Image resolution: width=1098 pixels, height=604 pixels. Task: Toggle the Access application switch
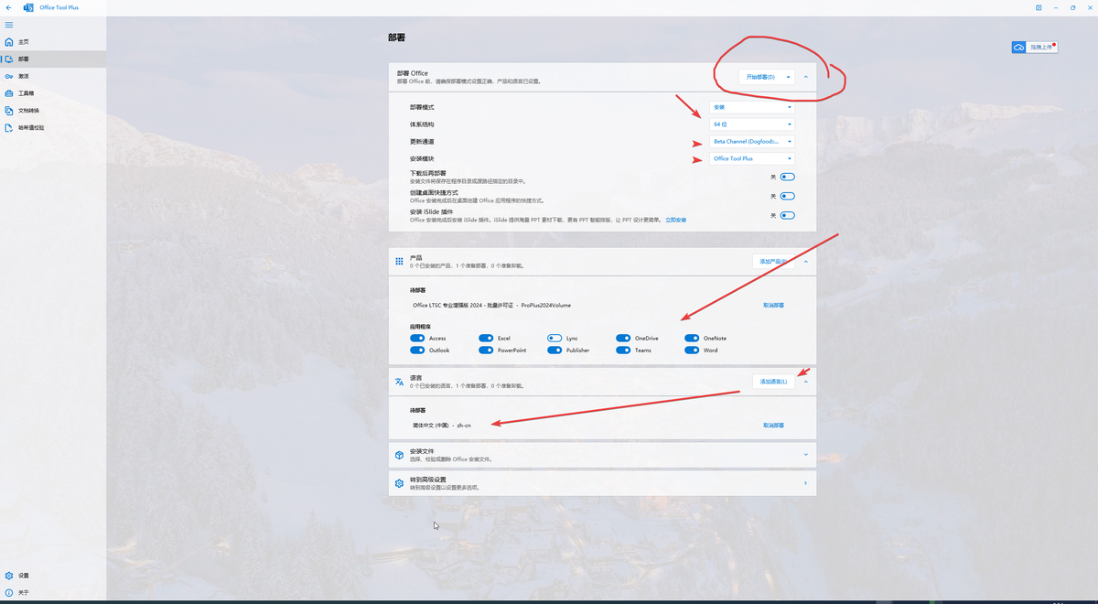(x=417, y=339)
